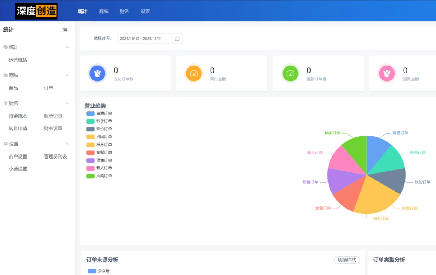This screenshot has height=275, width=436.
Task: Open 资金流水 in the sidebar
Action: pos(18,116)
